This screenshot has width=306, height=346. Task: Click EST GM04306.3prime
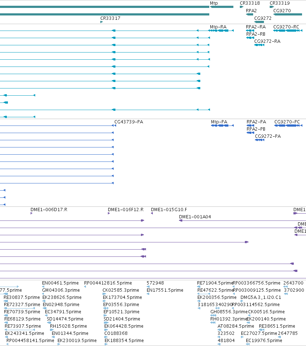pos(61,290)
